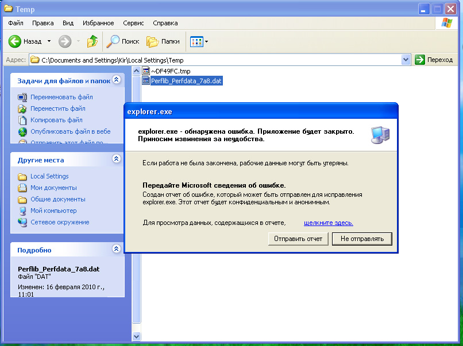Click the computer icon in error dialog
463x346 pixels.
(x=380, y=135)
